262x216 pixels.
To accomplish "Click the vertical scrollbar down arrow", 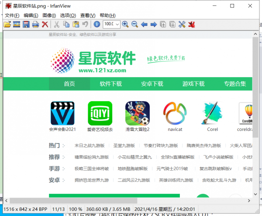I will pos(255,194).
